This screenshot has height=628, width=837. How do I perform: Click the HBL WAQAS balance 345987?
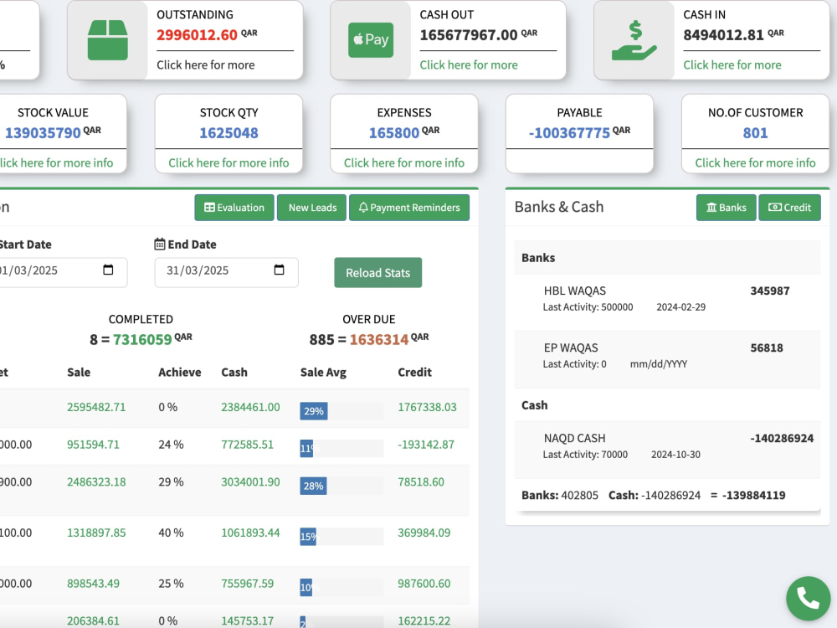770,291
